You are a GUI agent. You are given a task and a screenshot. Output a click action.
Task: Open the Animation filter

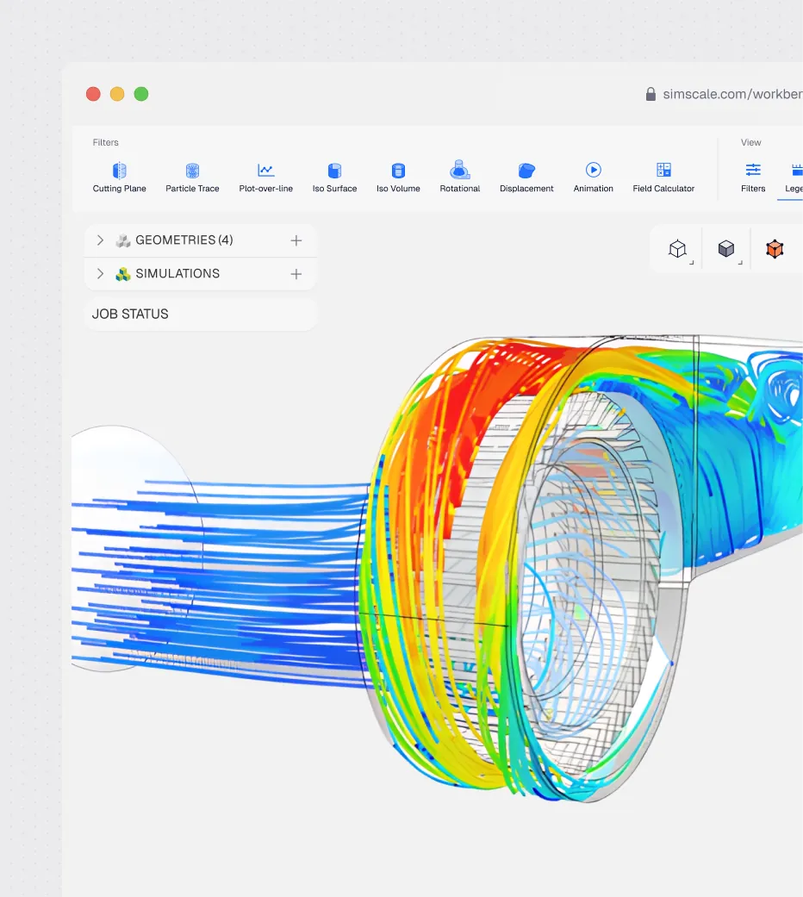point(593,178)
